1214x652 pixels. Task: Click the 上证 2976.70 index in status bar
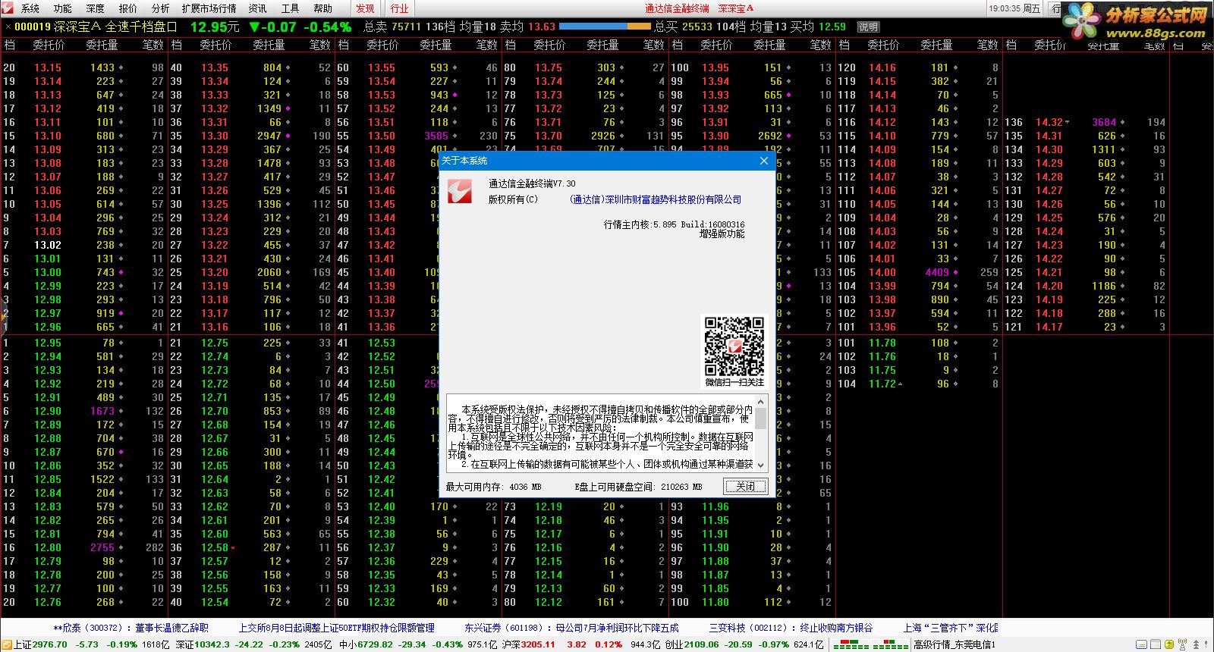click(x=40, y=644)
